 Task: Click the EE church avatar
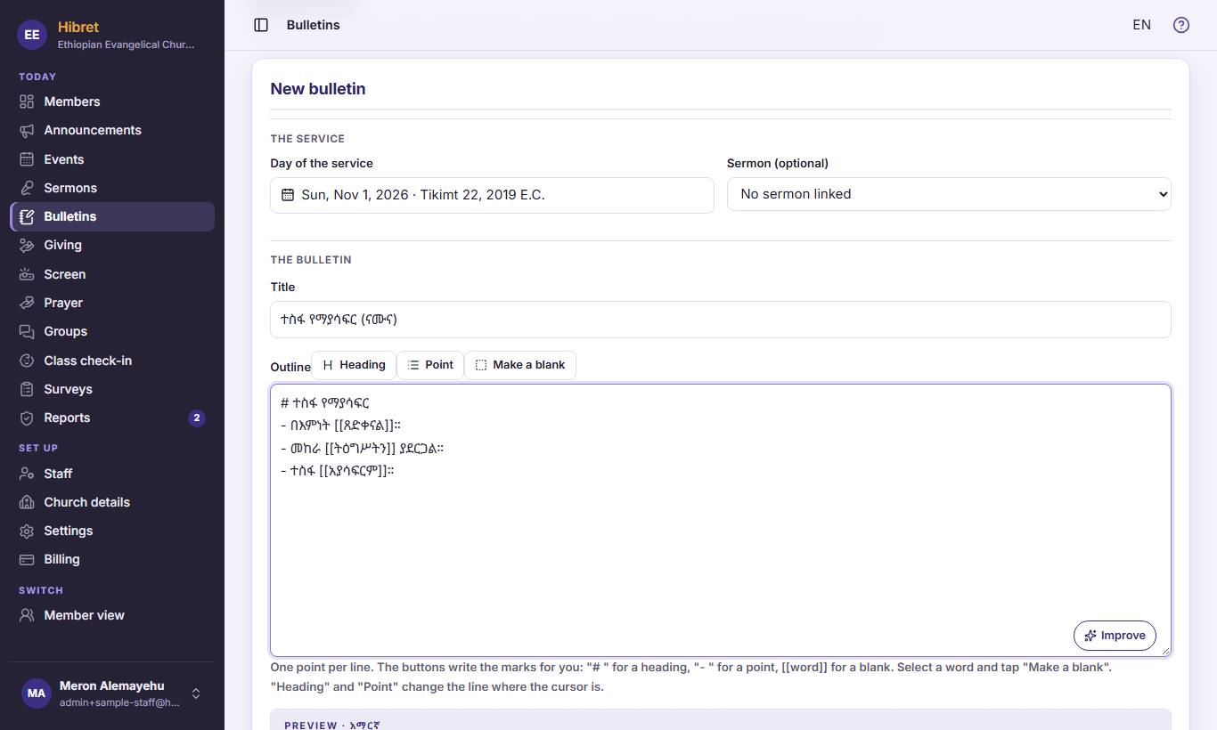(x=32, y=35)
